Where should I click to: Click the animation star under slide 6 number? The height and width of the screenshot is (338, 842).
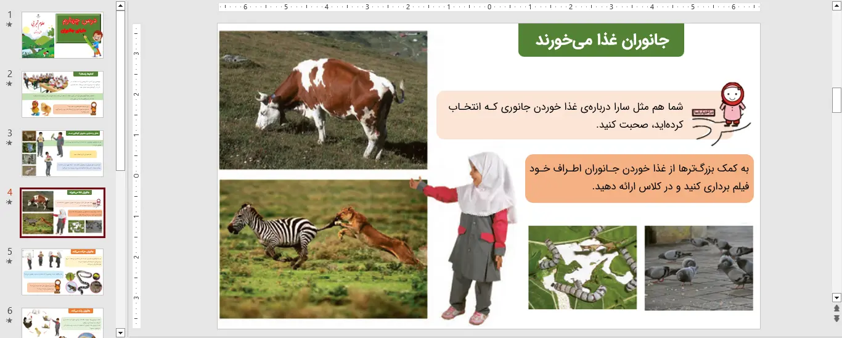pos(9,321)
